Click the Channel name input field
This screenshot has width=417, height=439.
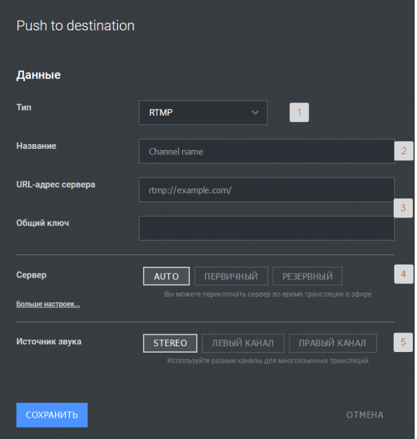267,151
